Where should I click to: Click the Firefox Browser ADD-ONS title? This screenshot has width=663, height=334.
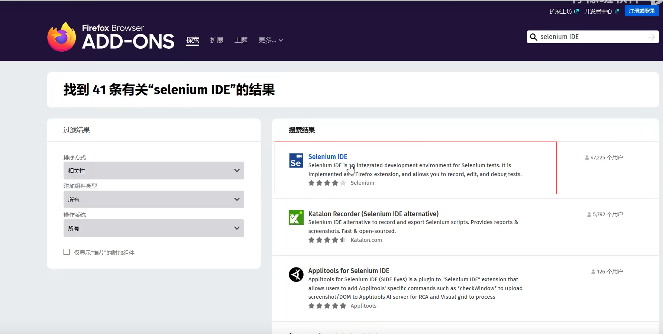click(128, 37)
